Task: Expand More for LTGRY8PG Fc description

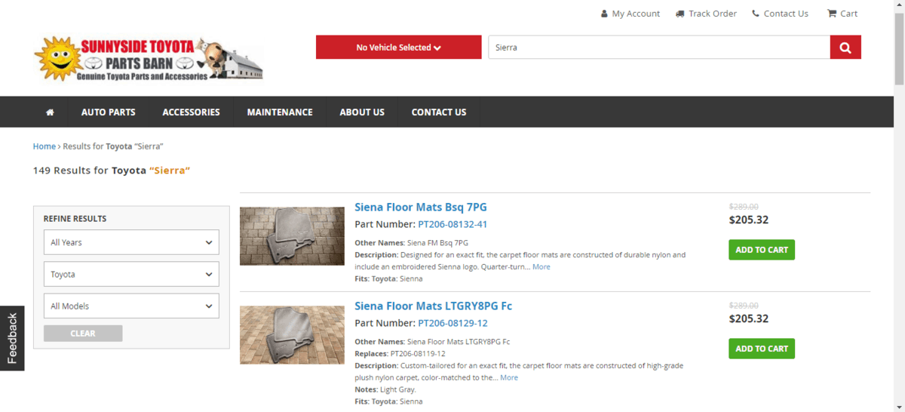Action: pyautogui.click(x=509, y=377)
